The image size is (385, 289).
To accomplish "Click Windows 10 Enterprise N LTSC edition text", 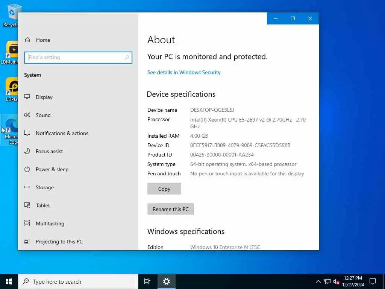I will point(225,247).
